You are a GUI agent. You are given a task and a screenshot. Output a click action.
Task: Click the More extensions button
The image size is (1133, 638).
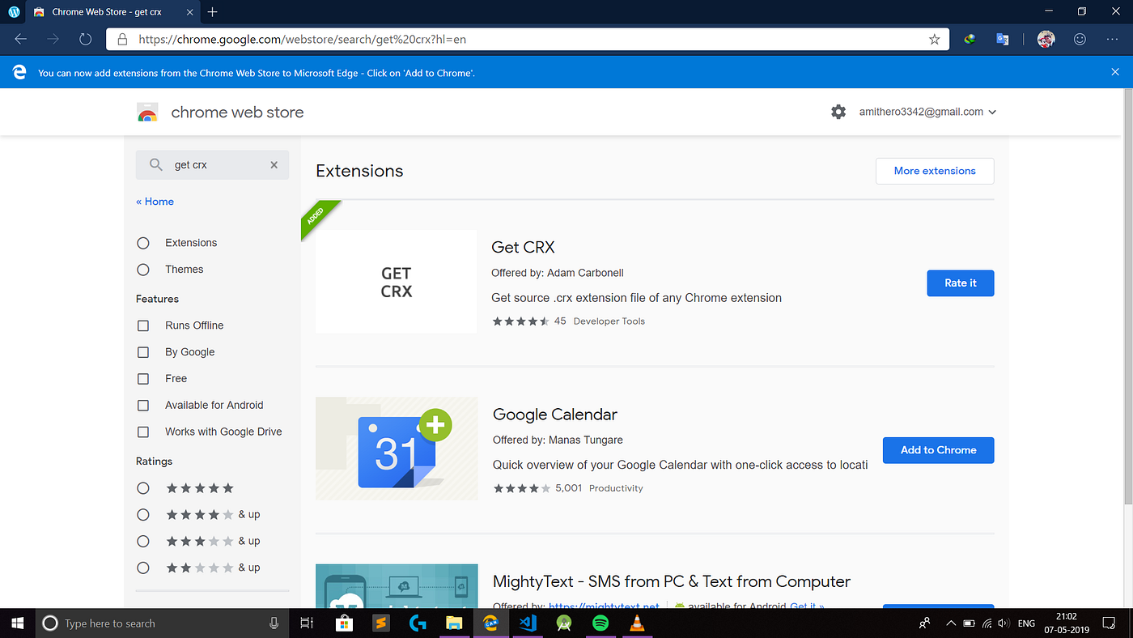click(x=935, y=171)
